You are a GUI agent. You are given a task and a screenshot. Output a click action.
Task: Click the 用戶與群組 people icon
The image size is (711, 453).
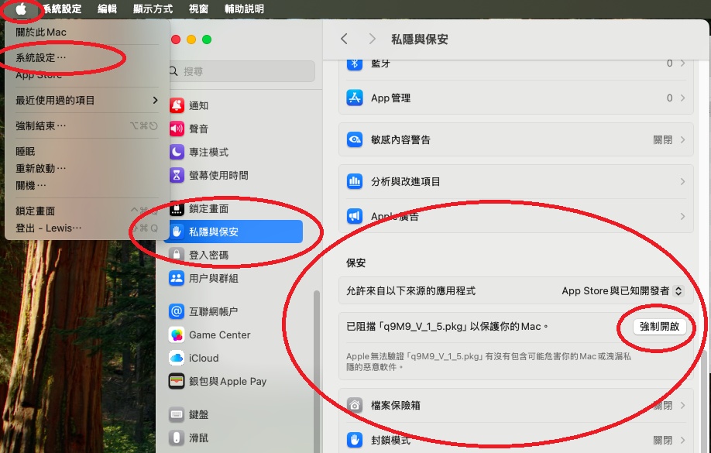tap(177, 278)
